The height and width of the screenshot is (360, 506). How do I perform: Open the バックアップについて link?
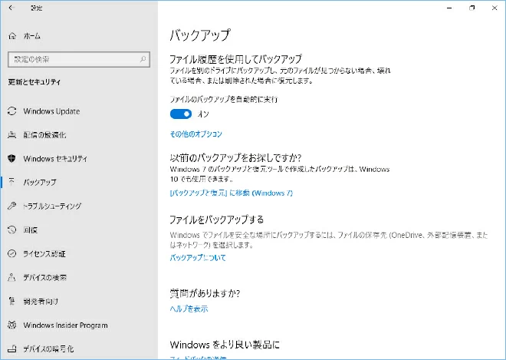[x=198, y=258]
